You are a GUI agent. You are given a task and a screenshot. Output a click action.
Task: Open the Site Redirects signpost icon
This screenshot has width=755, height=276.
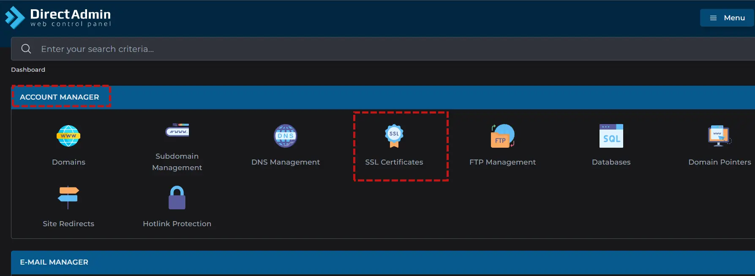[68, 198]
